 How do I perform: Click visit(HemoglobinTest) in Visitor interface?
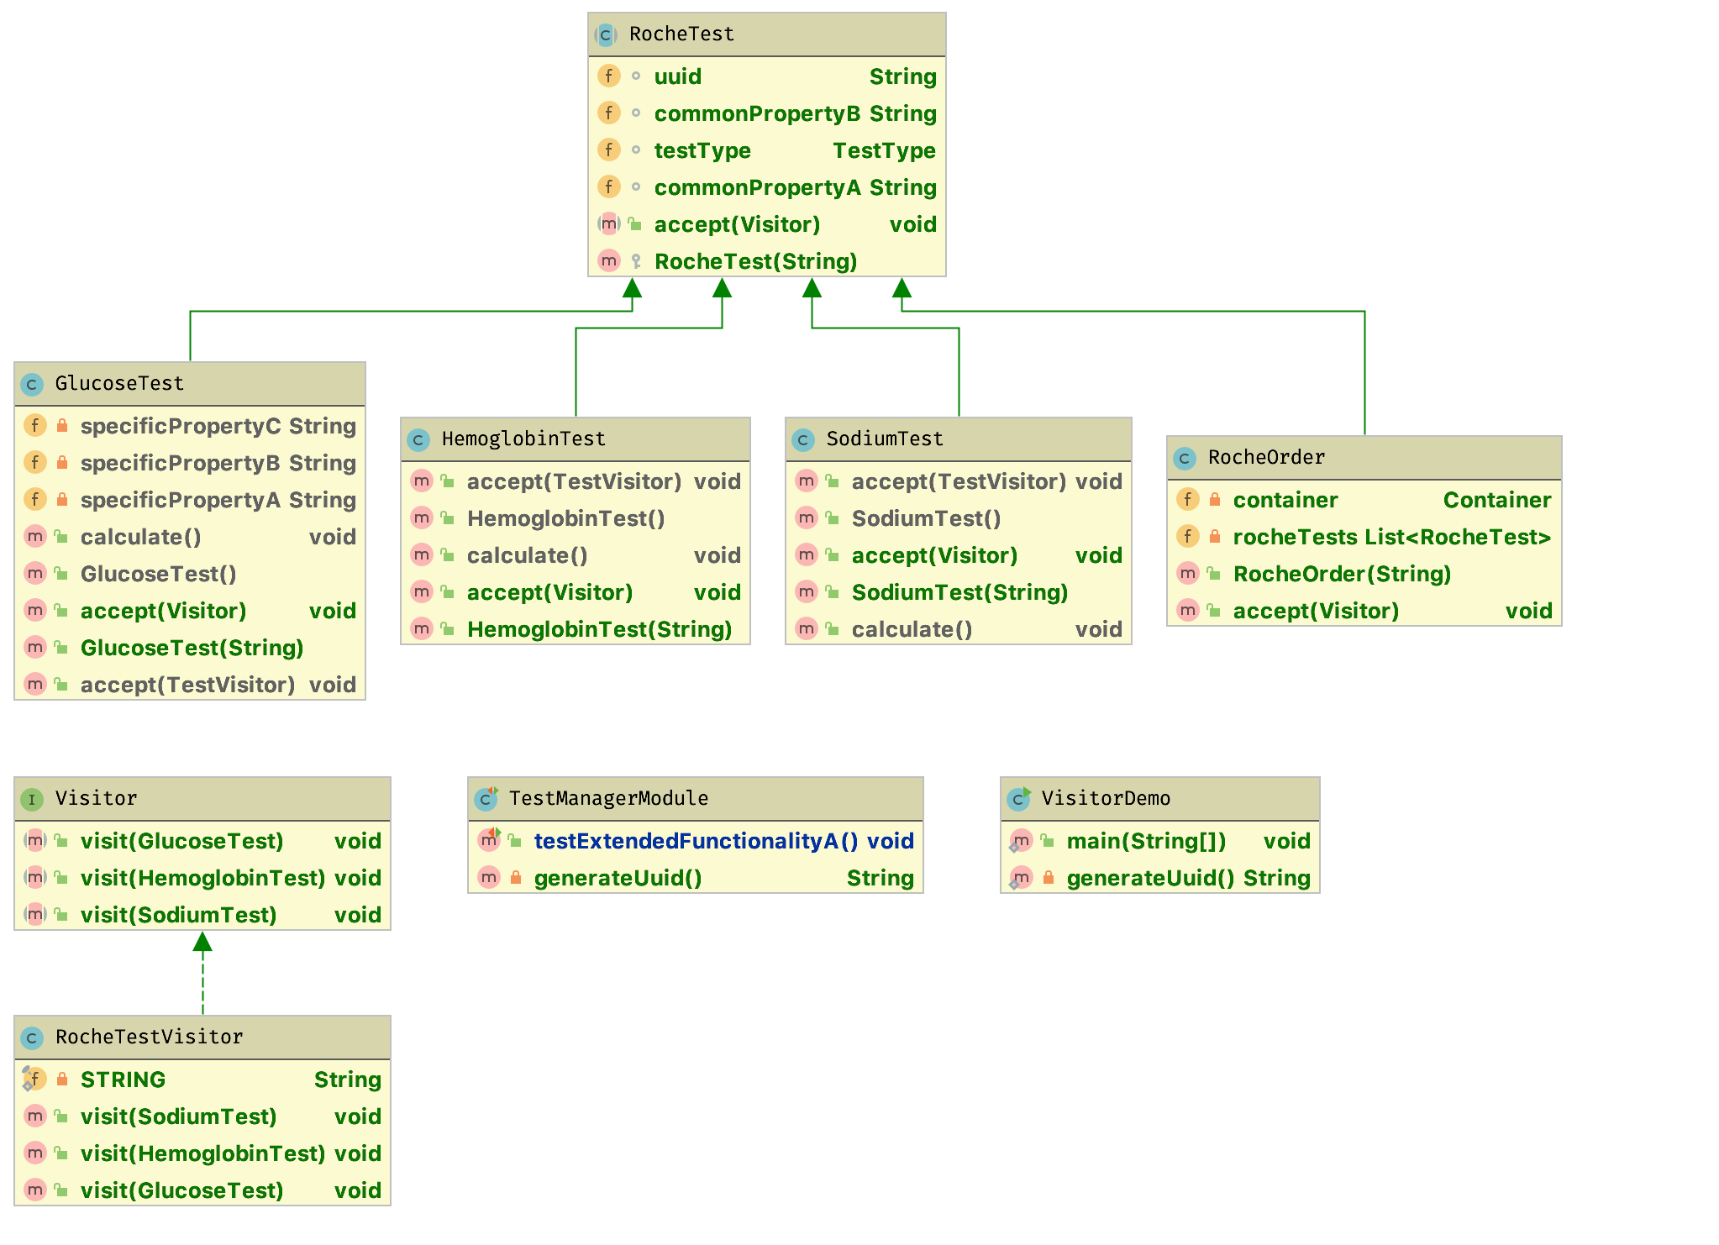202,878
